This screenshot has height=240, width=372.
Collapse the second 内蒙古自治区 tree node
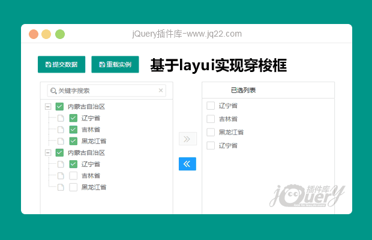48,152
